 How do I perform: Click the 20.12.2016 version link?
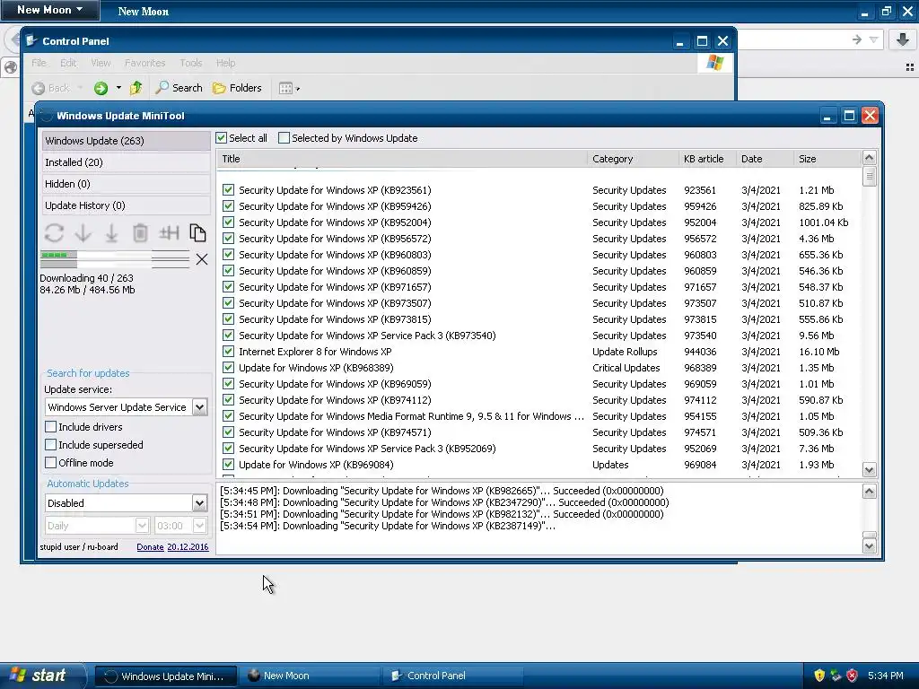pyautogui.click(x=188, y=547)
